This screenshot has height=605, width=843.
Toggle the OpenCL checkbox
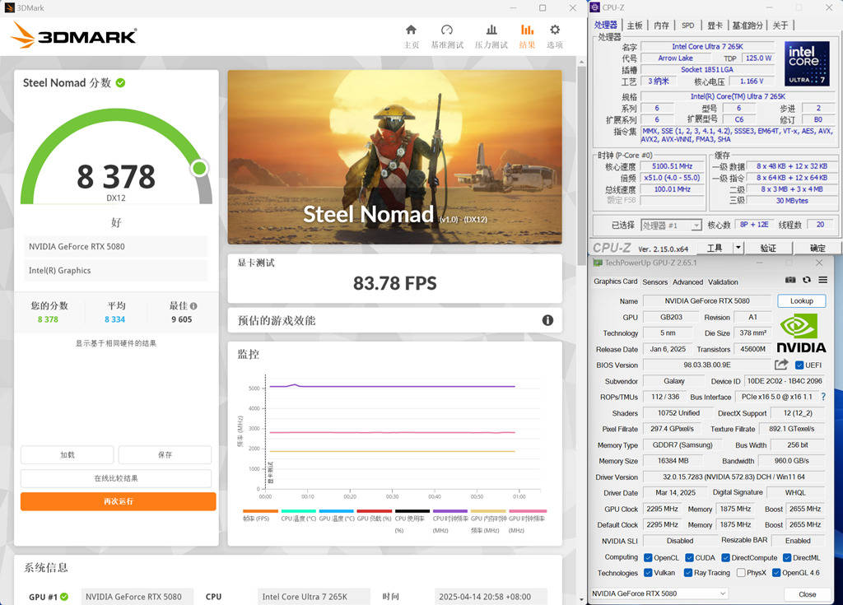(648, 558)
